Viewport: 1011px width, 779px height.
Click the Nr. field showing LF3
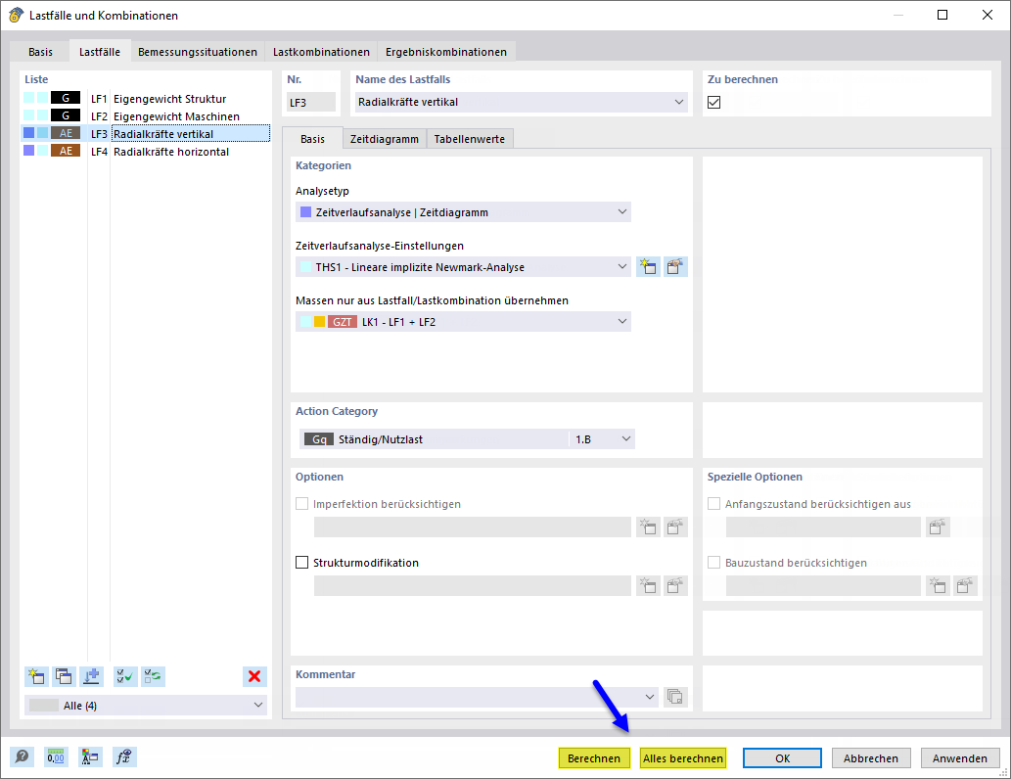[311, 102]
